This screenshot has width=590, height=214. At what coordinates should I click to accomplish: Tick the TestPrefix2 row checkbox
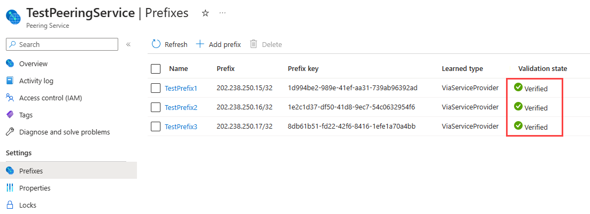[x=156, y=107]
